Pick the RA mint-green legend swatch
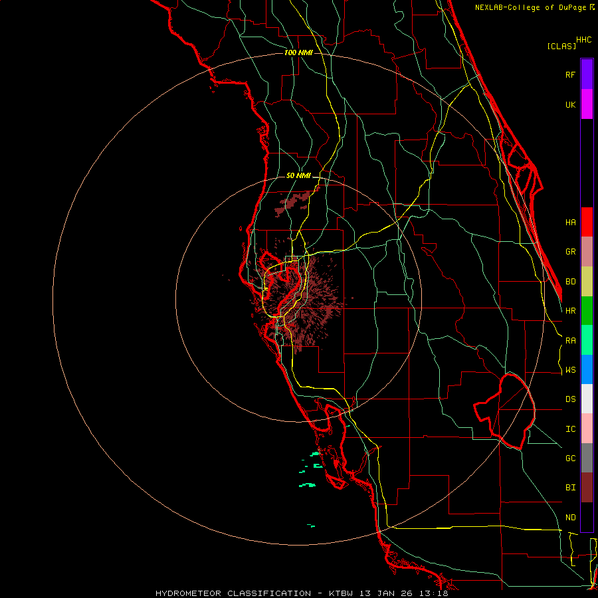The height and width of the screenshot is (598, 598). tap(587, 340)
